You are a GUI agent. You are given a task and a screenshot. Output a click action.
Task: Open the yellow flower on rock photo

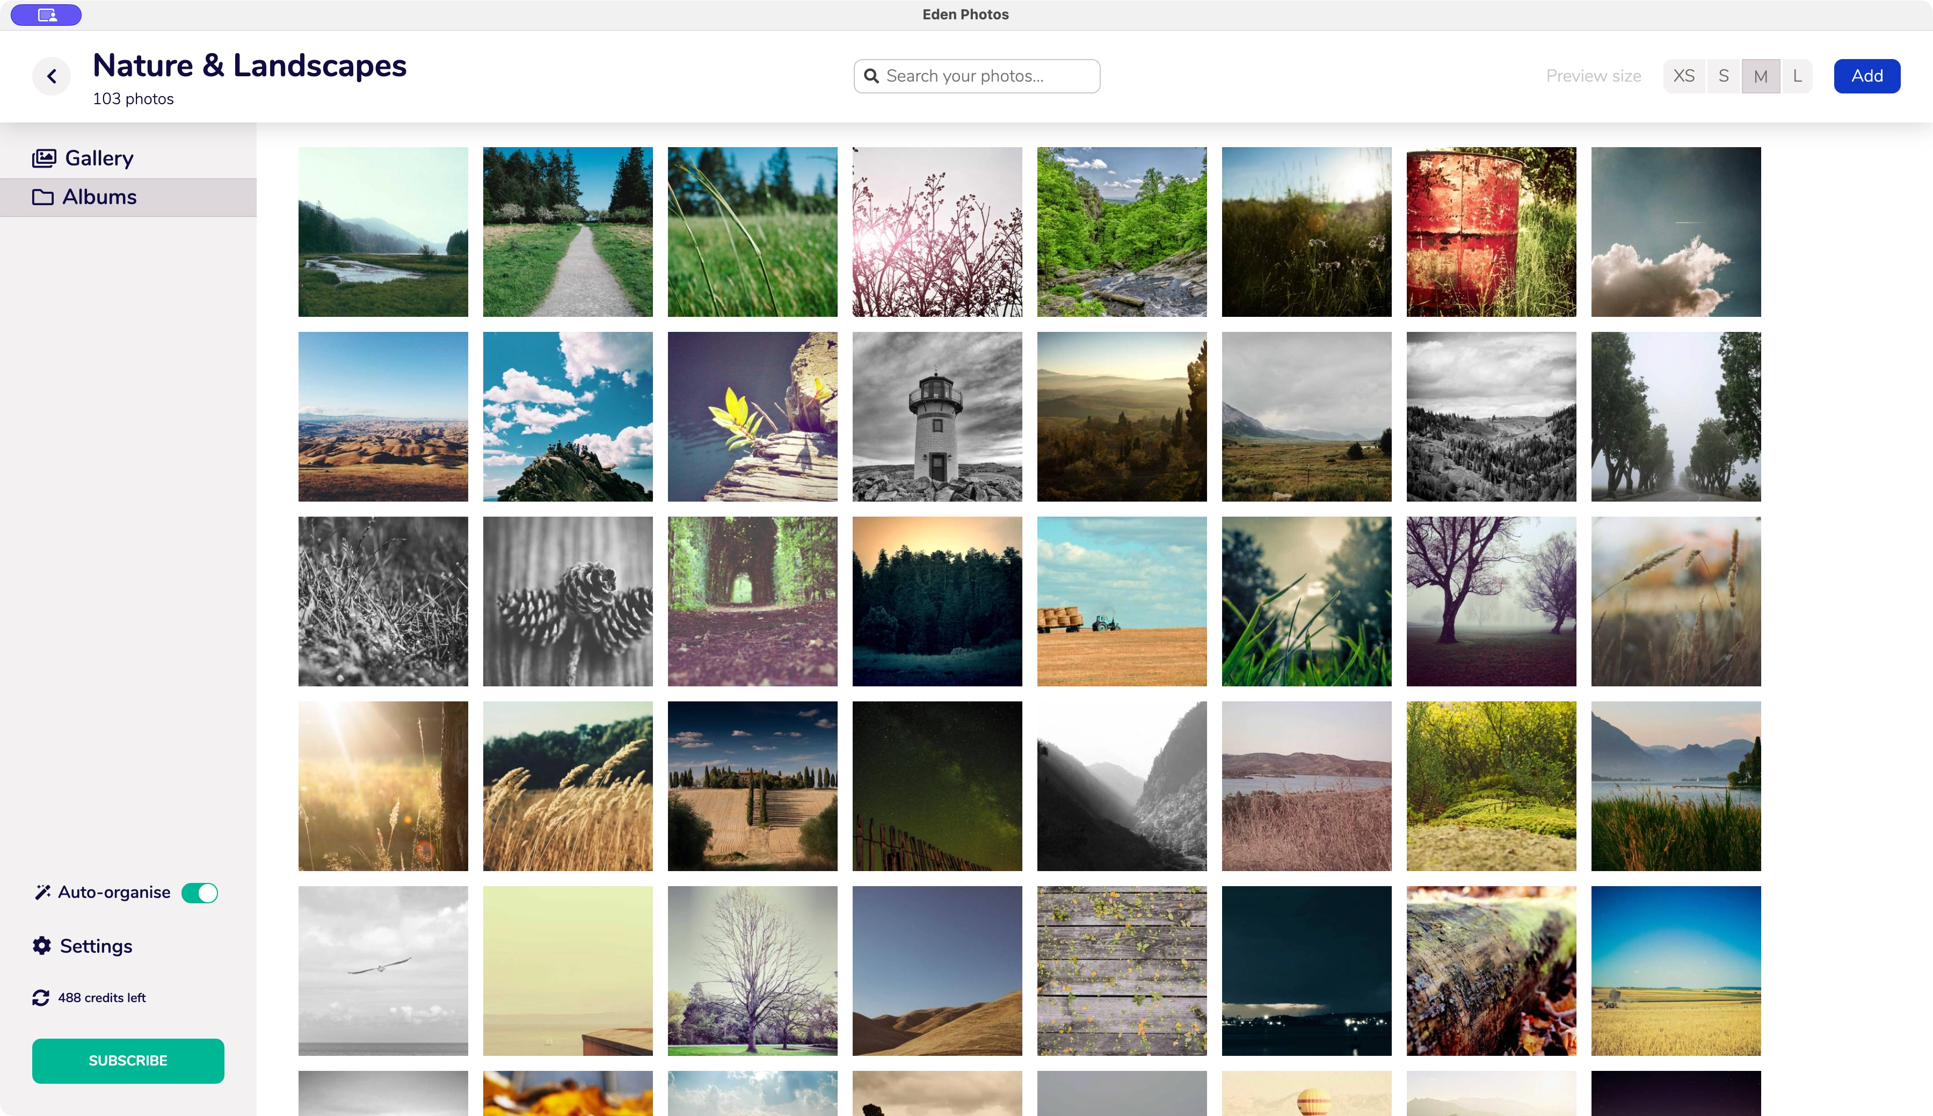[752, 417]
